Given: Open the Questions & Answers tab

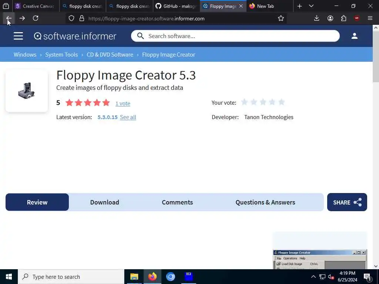Looking at the screenshot, I should [x=265, y=202].
